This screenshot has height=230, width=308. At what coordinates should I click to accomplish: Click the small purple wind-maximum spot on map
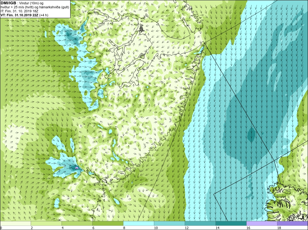[77, 168]
